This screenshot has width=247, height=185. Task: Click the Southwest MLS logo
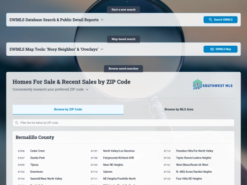point(213,85)
